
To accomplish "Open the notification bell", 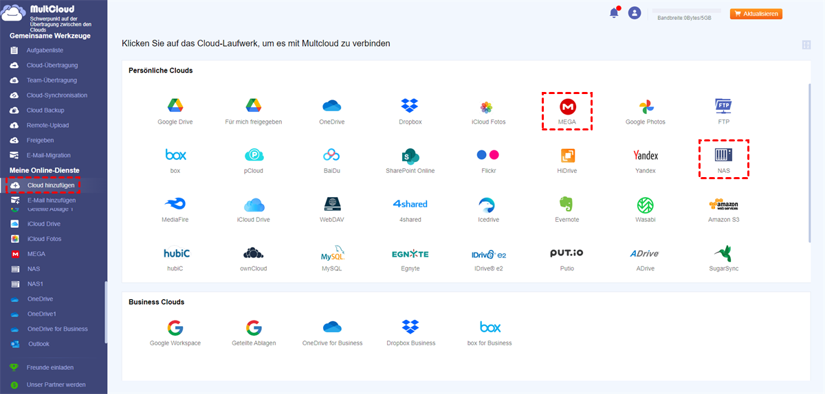I will click(x=614, y=13).
